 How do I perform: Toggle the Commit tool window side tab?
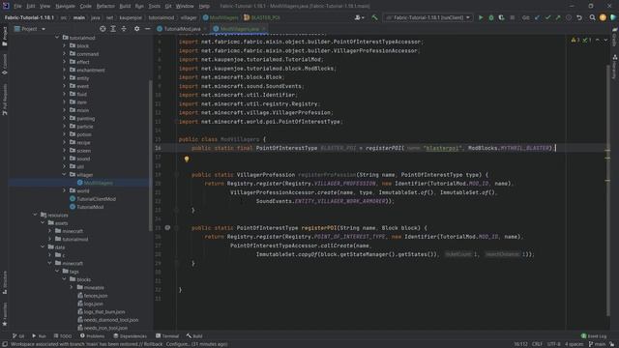click(x=4, y=65)
